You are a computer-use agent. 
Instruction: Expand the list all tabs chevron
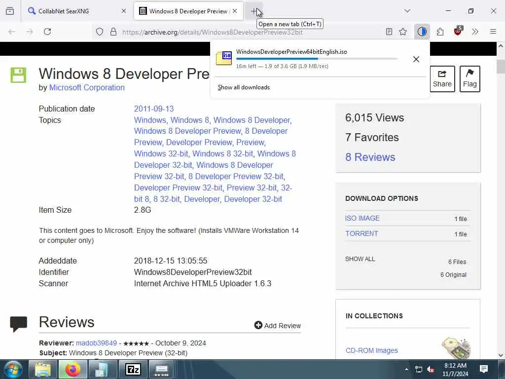(407, 11)
